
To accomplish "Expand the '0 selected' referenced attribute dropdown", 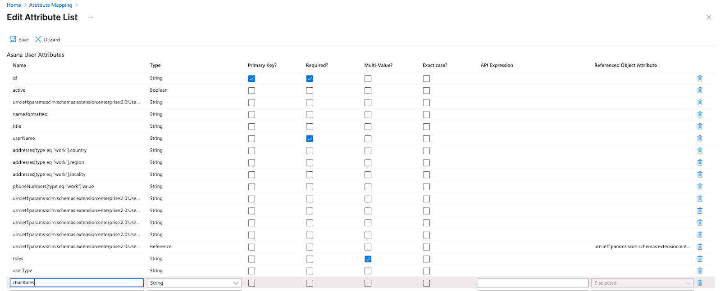I will coord(642,283).
